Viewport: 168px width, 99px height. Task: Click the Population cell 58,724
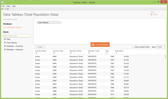point(126,87)
